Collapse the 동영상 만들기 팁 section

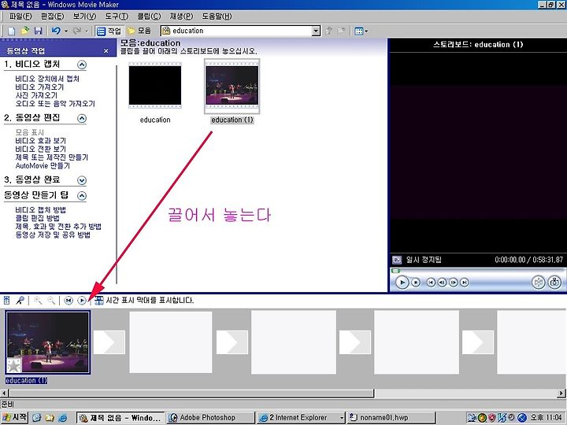(x=82, y=195)
